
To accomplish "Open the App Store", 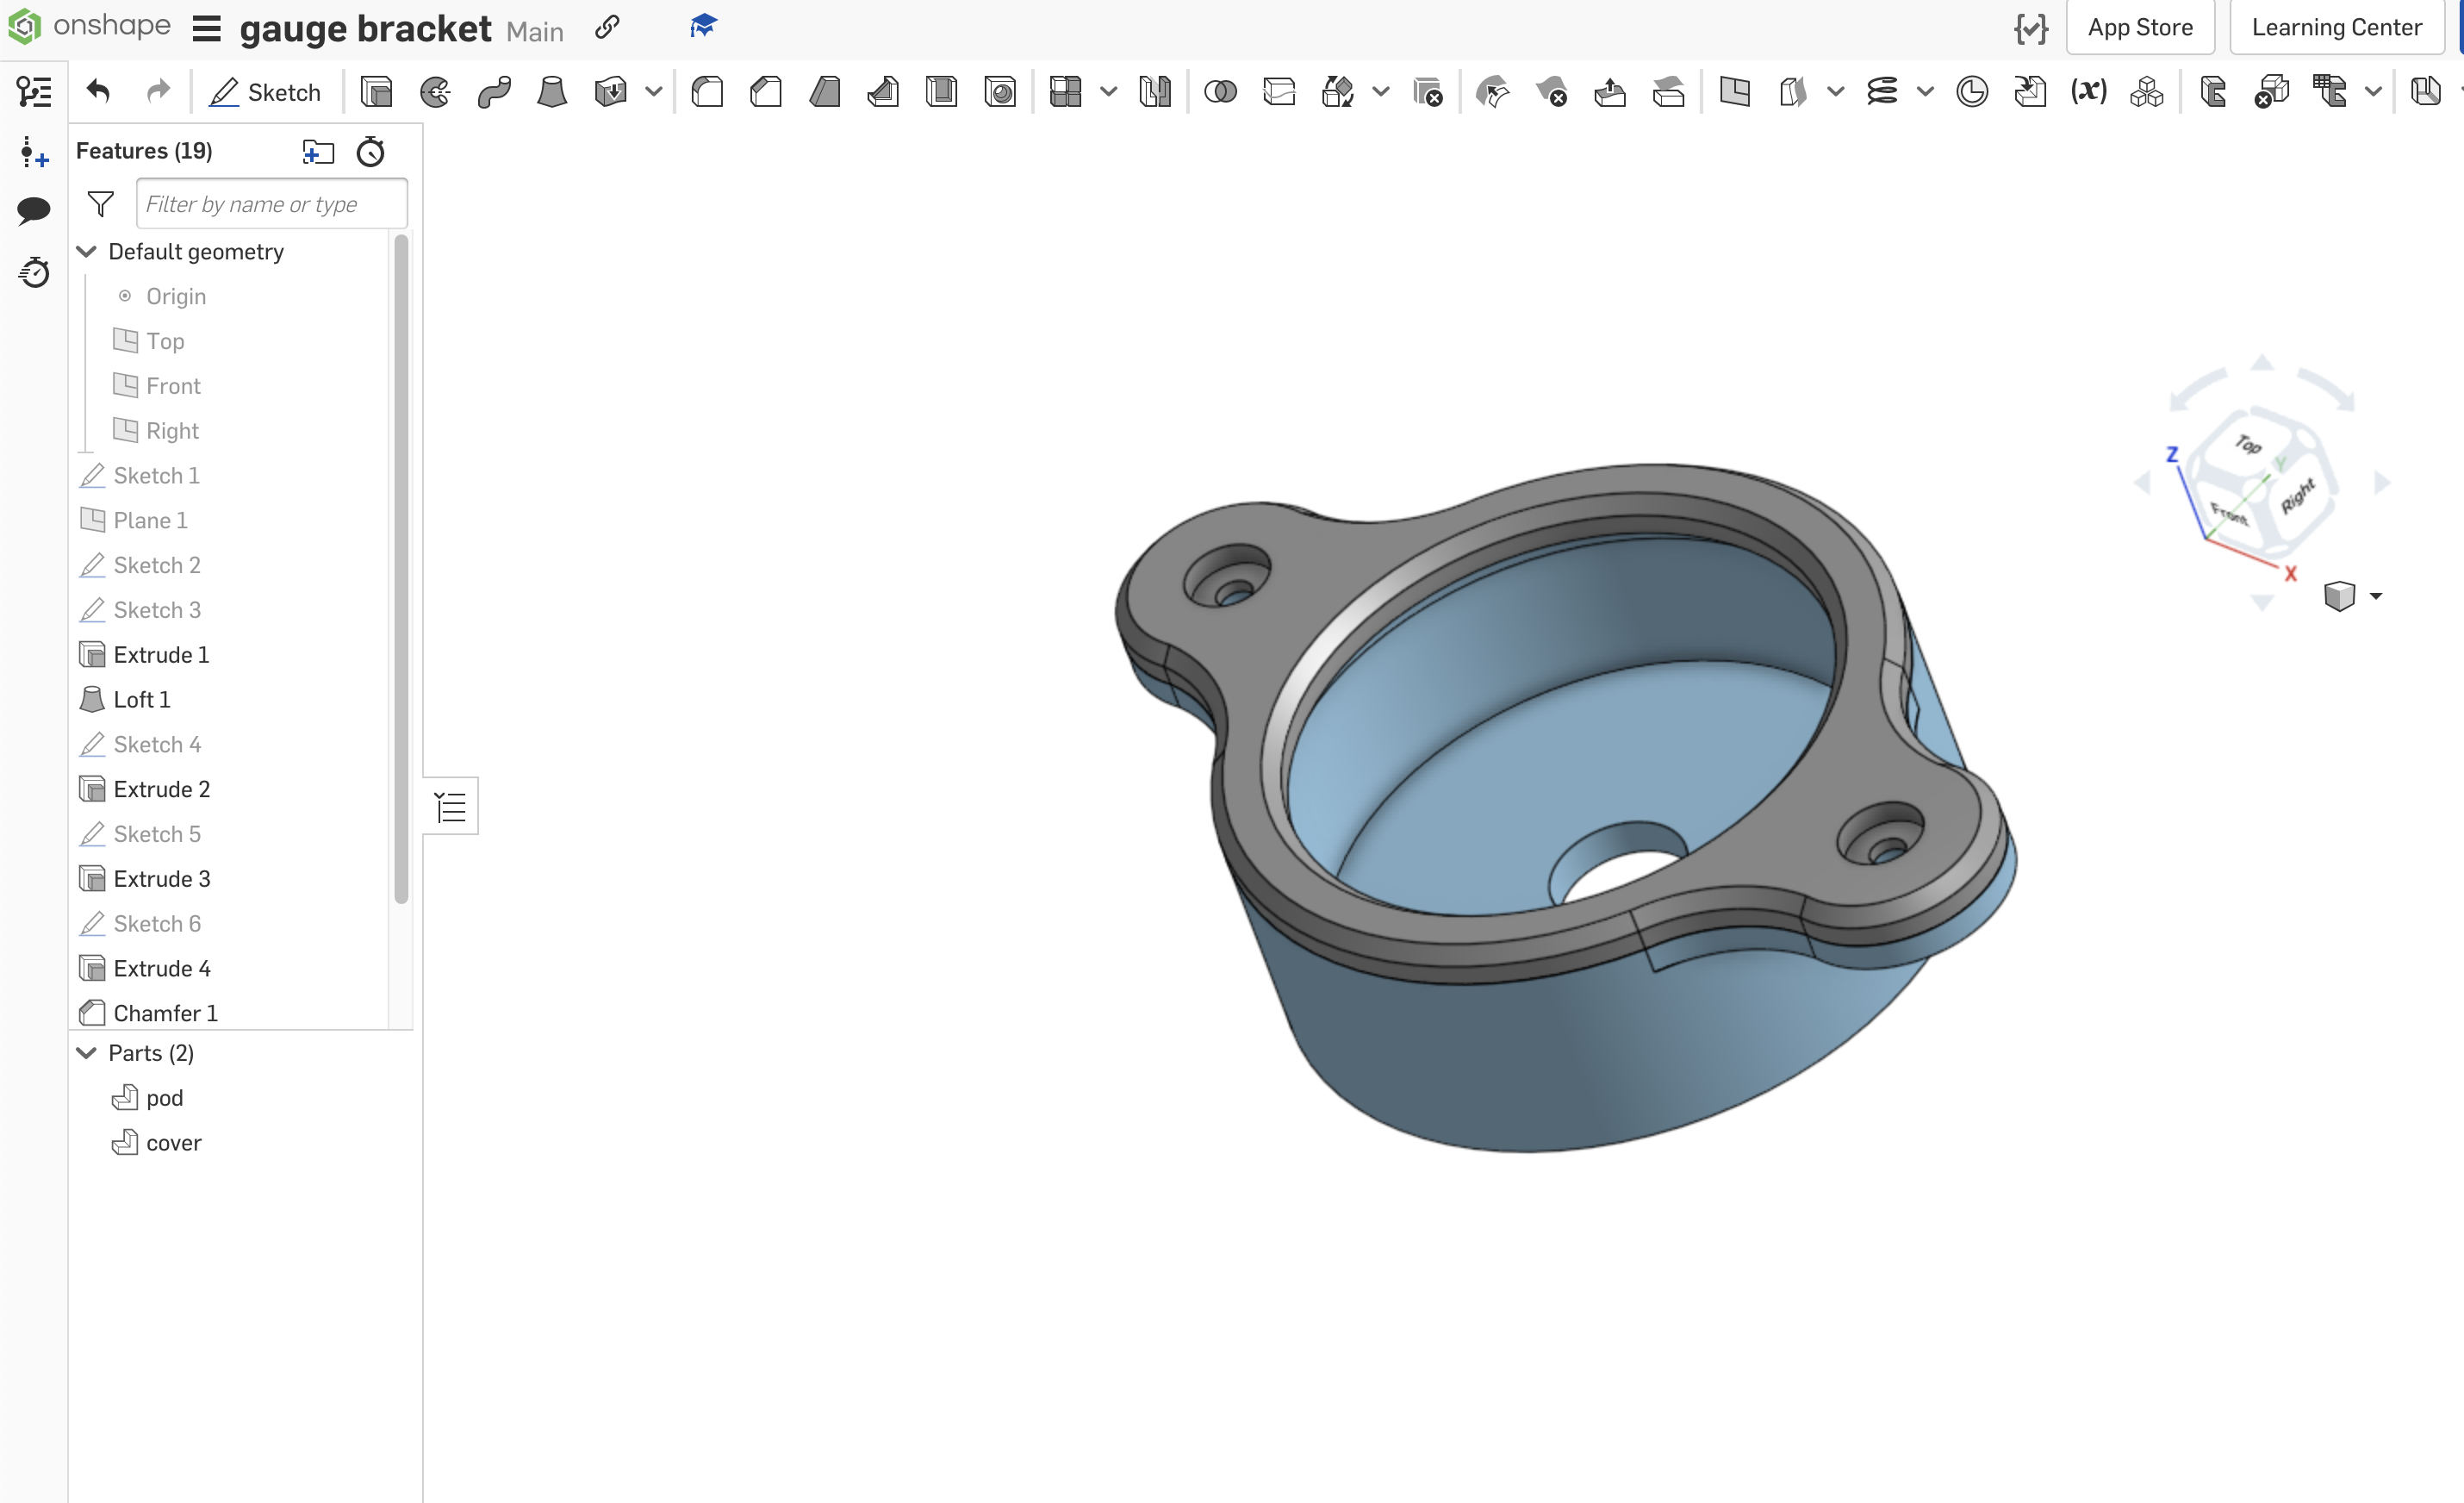I will point(2140,27).
